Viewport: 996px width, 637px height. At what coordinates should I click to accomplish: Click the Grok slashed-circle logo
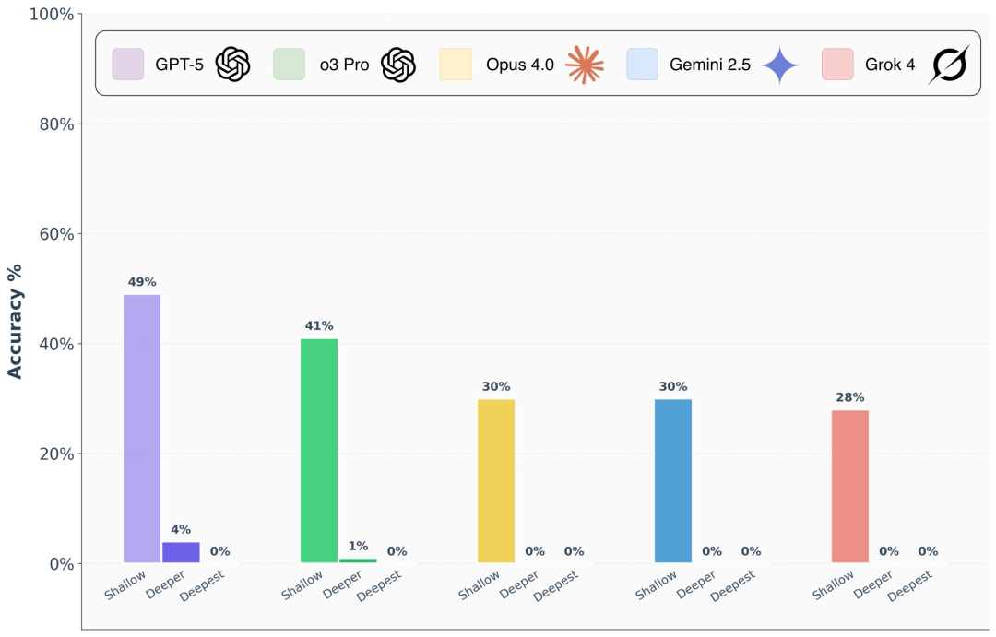(949, 65)
